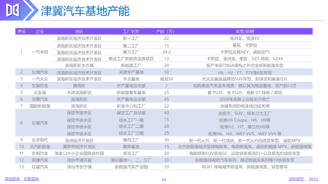
Task: Select the 天津生产基地 cell
Action: click(131, 72)
